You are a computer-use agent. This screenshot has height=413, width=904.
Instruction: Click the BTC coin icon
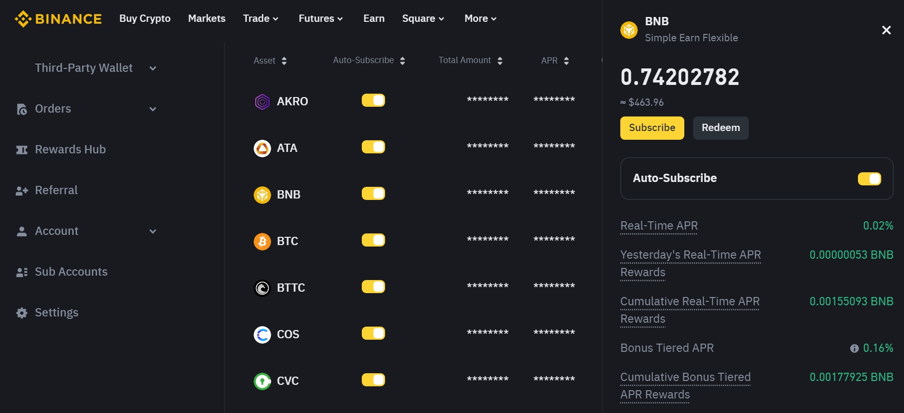[262, 241]
